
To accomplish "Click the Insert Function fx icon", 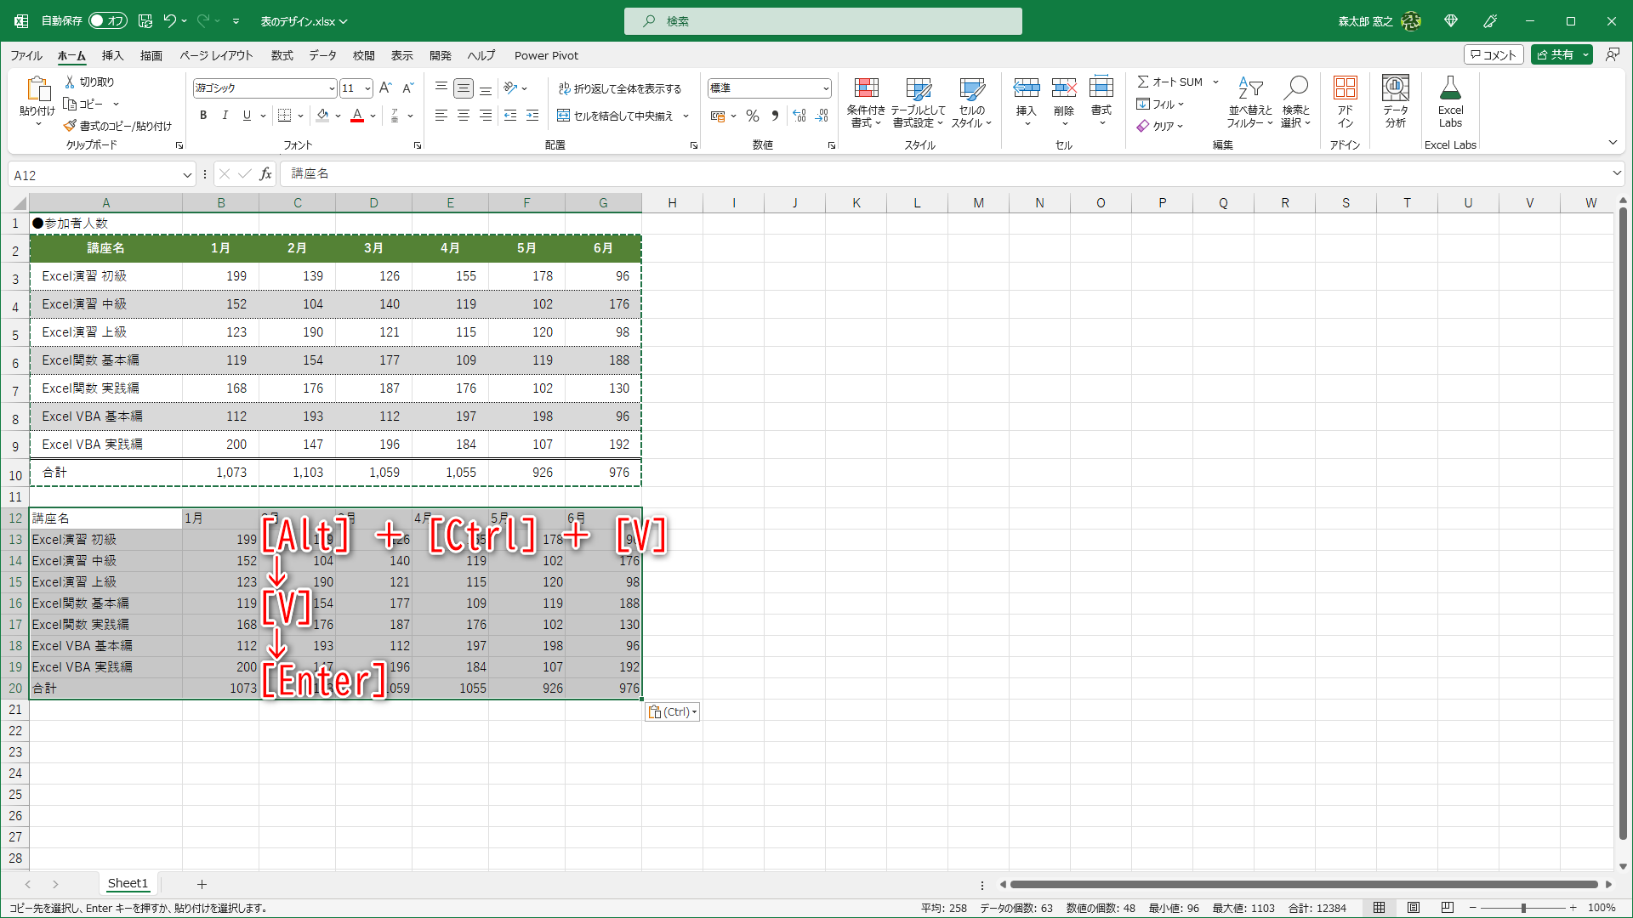I will point(265,174).
